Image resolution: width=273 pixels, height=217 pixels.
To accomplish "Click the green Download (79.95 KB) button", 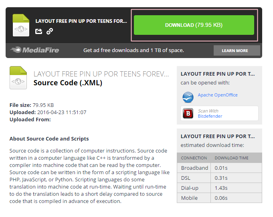I will 194,25.
